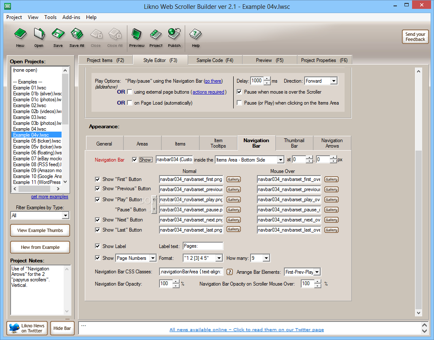The width and height of the screenshot is (434, 340).
Task: Open the Navigation Arrows appearance tab
Action: (x=332, y=143)
